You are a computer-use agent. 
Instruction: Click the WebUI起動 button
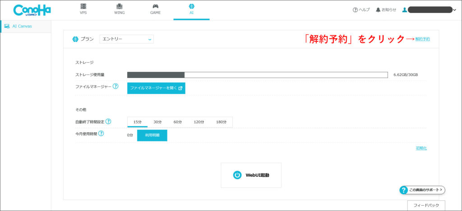click(x=251, y=175)
